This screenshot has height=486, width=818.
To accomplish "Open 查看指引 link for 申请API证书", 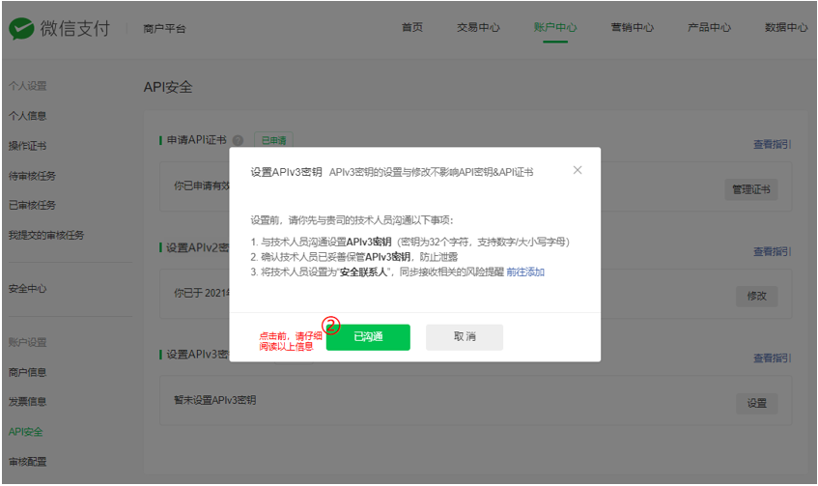I will click(x=772, y=145).
